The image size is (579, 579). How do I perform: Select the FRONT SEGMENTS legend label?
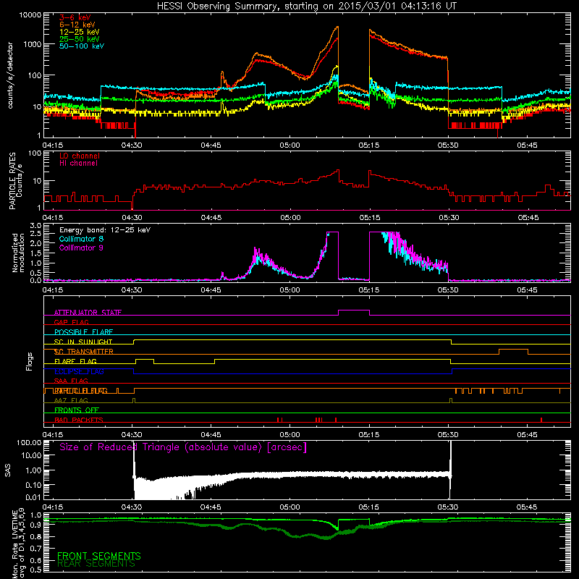click(98, 556)
